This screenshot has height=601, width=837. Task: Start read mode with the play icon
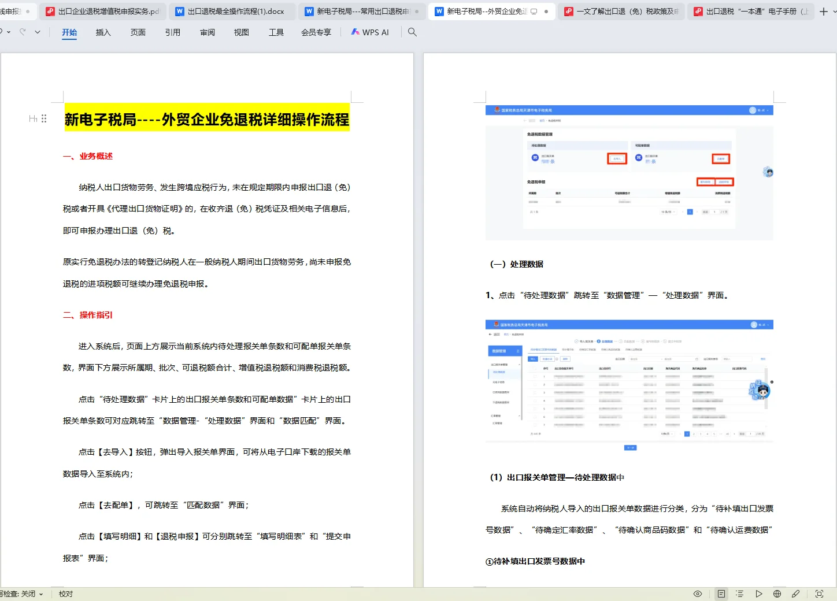[x=759, y=593]
